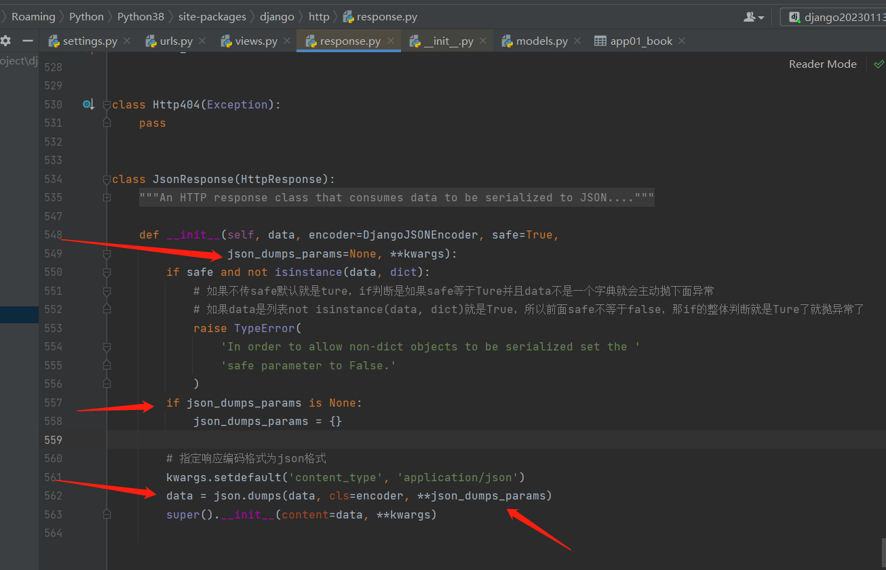Expand the folded docstring on line 535

tap(107, 198)
